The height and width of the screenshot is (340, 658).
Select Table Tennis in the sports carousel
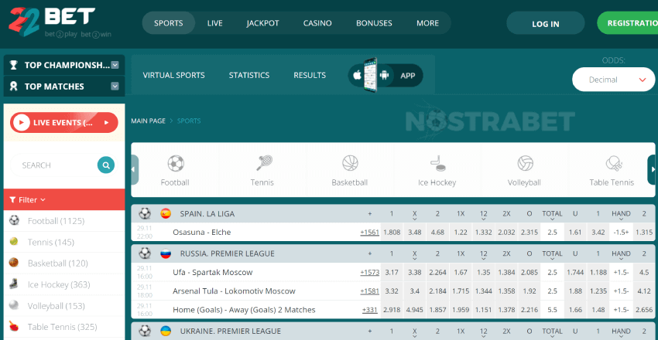click(612, 171)
